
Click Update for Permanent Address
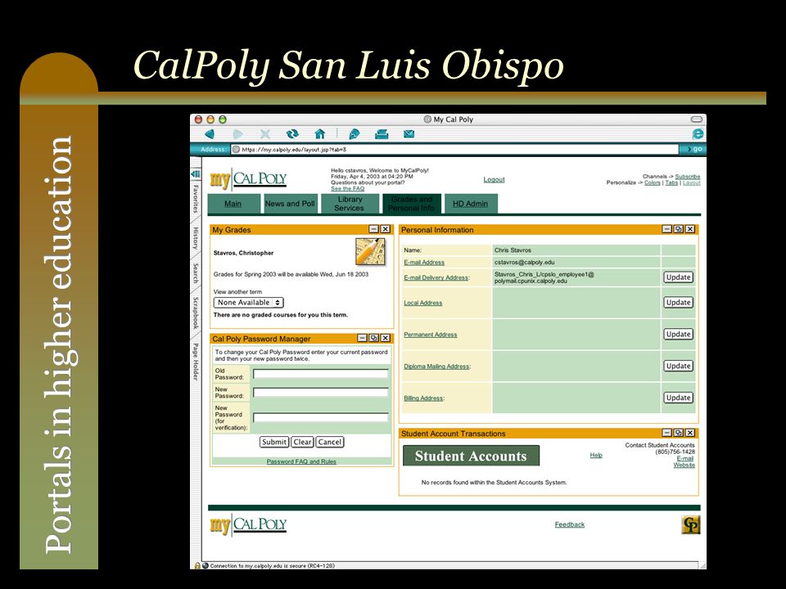[678, 334]
